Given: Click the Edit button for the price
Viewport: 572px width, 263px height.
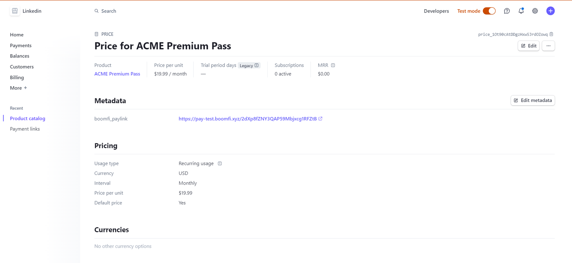Looking at the screenshot, I should 528,46.
